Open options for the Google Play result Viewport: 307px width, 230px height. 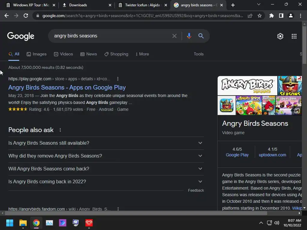(118, 79)
